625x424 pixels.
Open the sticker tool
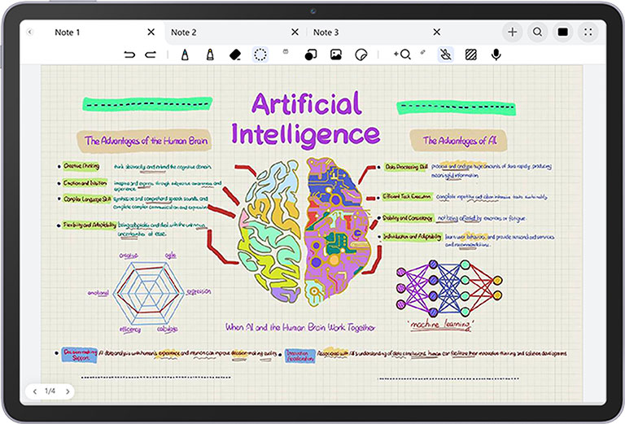click(361, 55)
